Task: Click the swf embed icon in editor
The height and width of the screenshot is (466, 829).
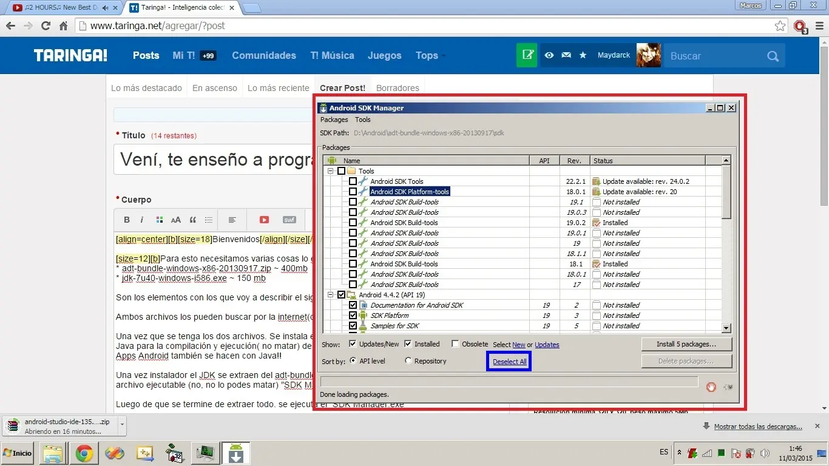Action: click(289, 220)
